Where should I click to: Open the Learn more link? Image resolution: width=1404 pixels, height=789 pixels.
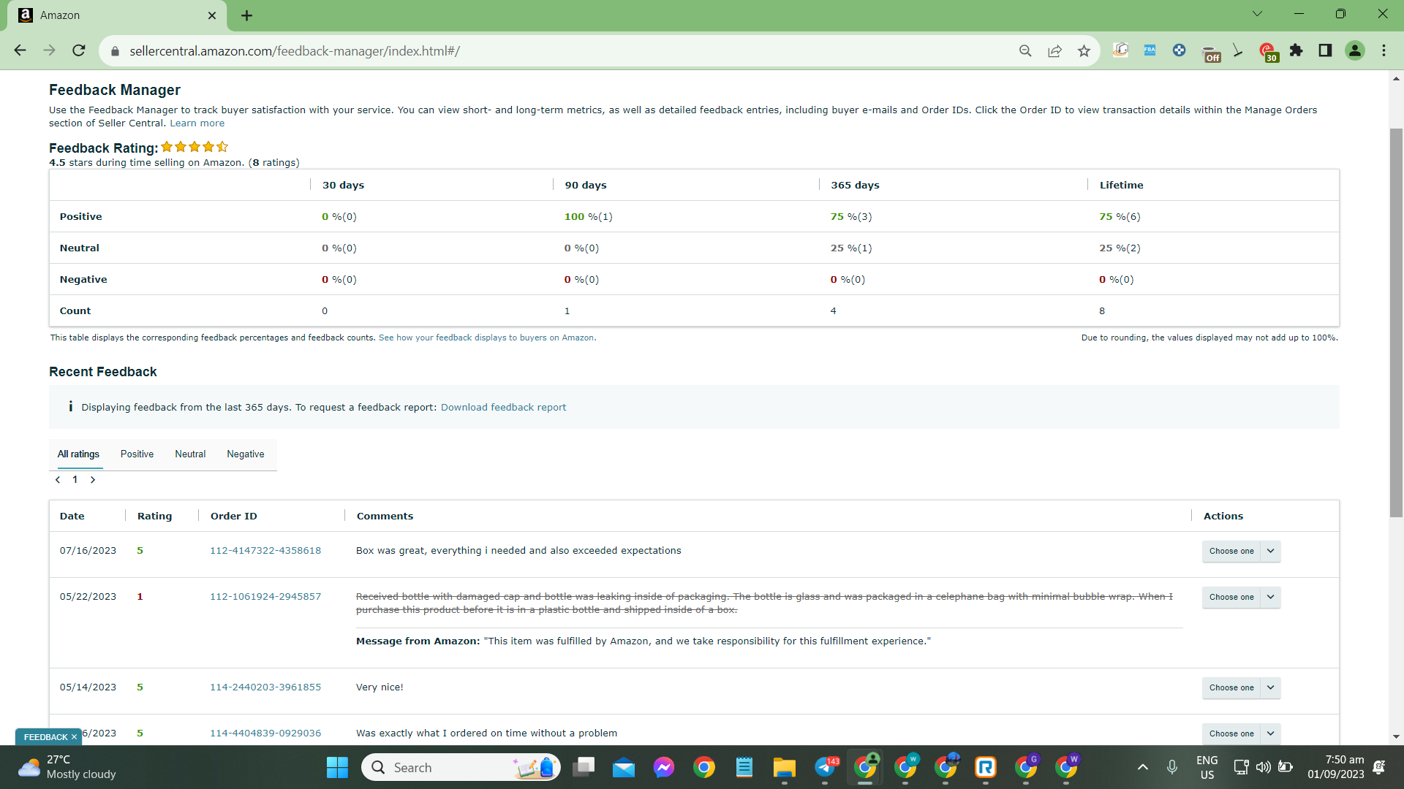pyautogui.click(x=197, y=123)
